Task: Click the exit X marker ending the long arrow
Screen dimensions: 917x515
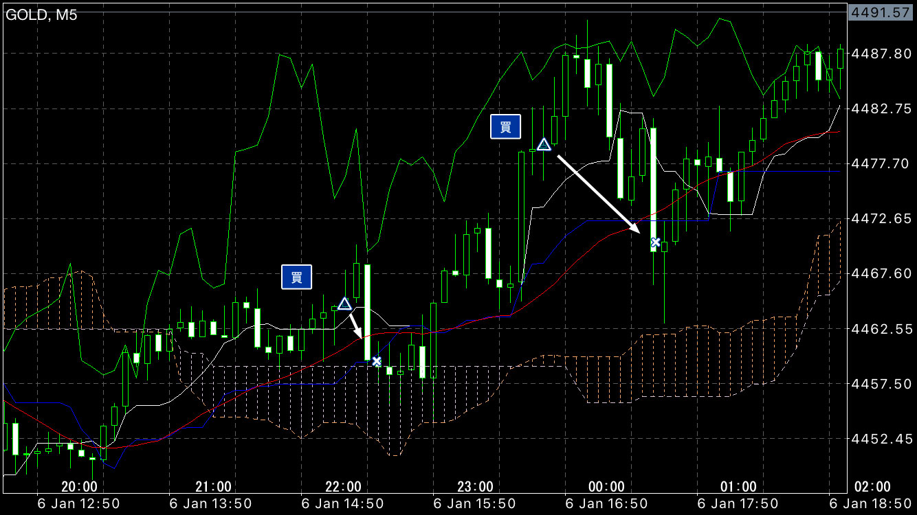Action: [655, 242]
